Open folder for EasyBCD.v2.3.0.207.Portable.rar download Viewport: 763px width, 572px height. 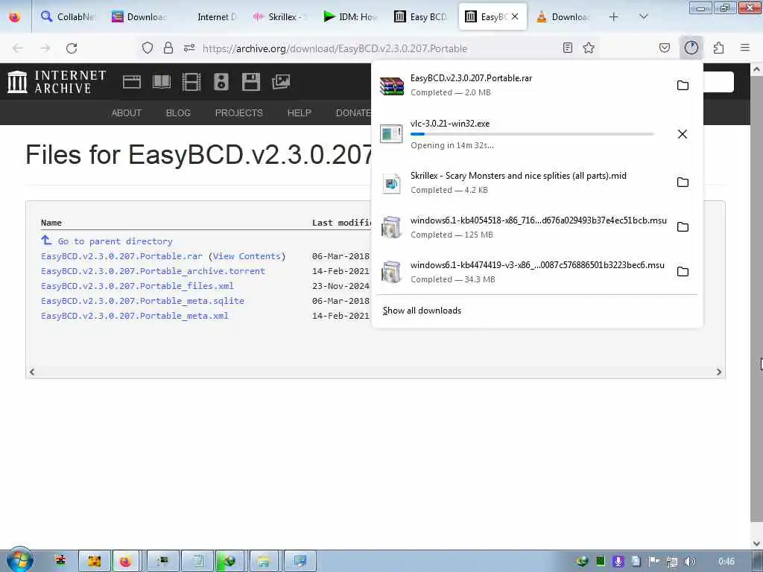683,85
